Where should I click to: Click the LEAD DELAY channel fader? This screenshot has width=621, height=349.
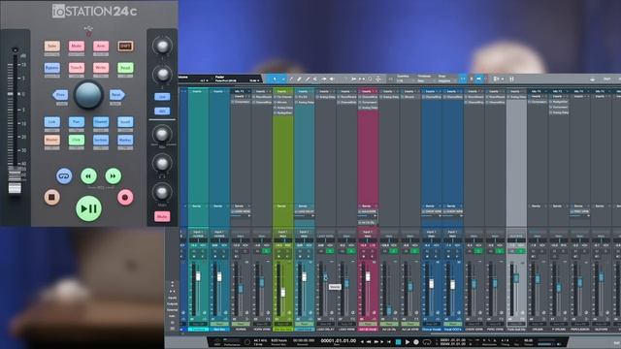(x=326, y=278)
